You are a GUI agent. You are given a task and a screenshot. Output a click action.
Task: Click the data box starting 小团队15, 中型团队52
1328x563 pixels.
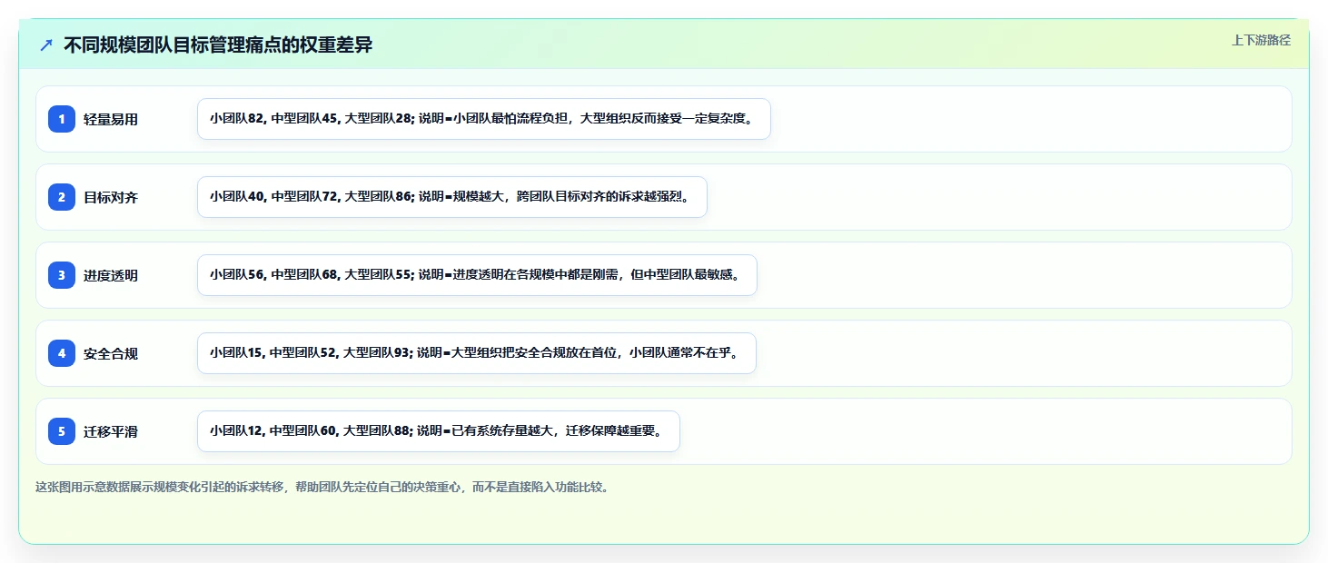click(x=477, y=353)
